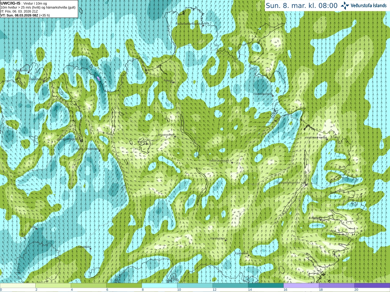Click the 10–12 m/s turquoise legend swatch
Viewport: 390px width, 292px height.
pos(195,286)
